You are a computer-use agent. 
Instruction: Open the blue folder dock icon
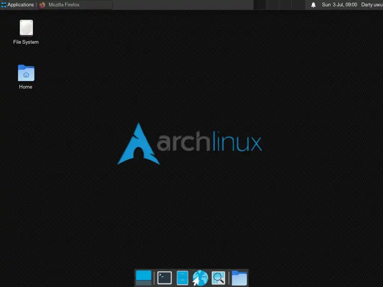[x=239, y=278]
